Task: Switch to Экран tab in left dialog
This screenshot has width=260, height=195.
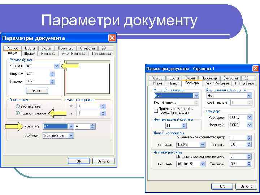Action: pos(46,48)
